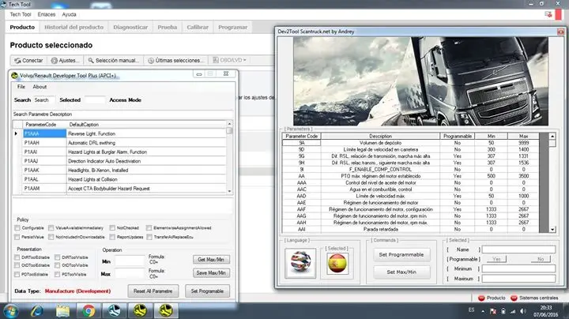Click the Programmable Yes button
This screenshot has height=319, width=569.
(x=496, y=259)
